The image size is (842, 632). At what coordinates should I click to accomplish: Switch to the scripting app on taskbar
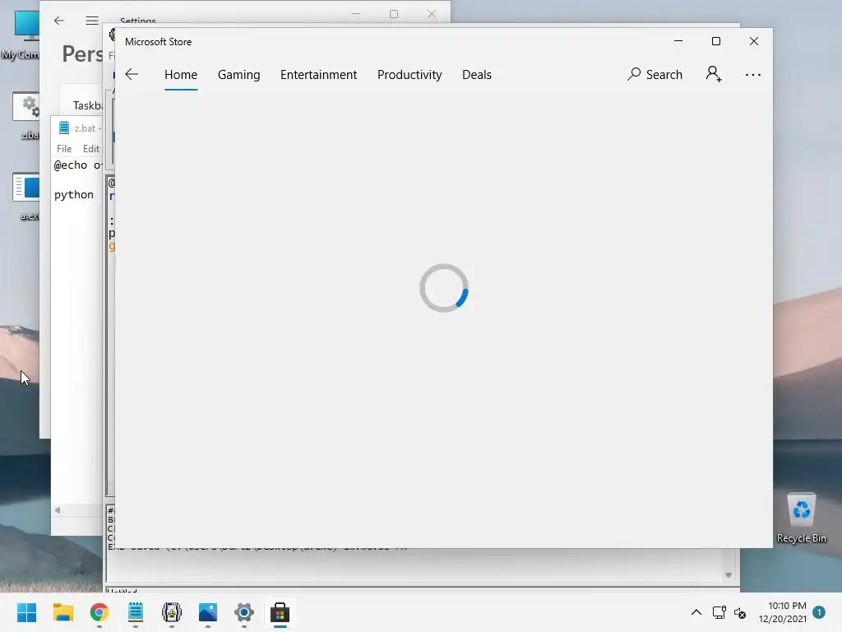click(172, 612)
